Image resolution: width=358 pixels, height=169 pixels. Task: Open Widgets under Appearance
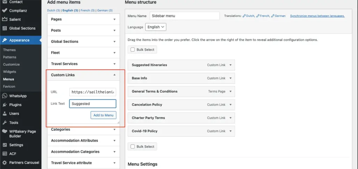(x=9, y=72)
